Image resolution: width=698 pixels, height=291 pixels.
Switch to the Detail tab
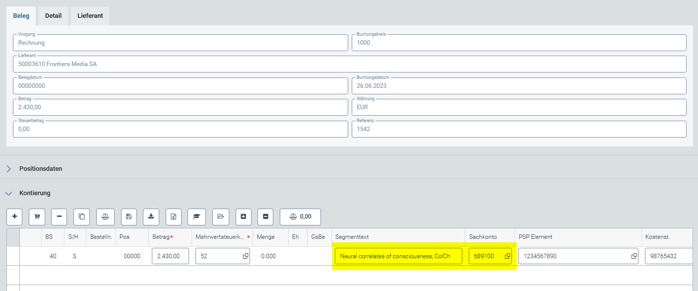click(53, 16)
